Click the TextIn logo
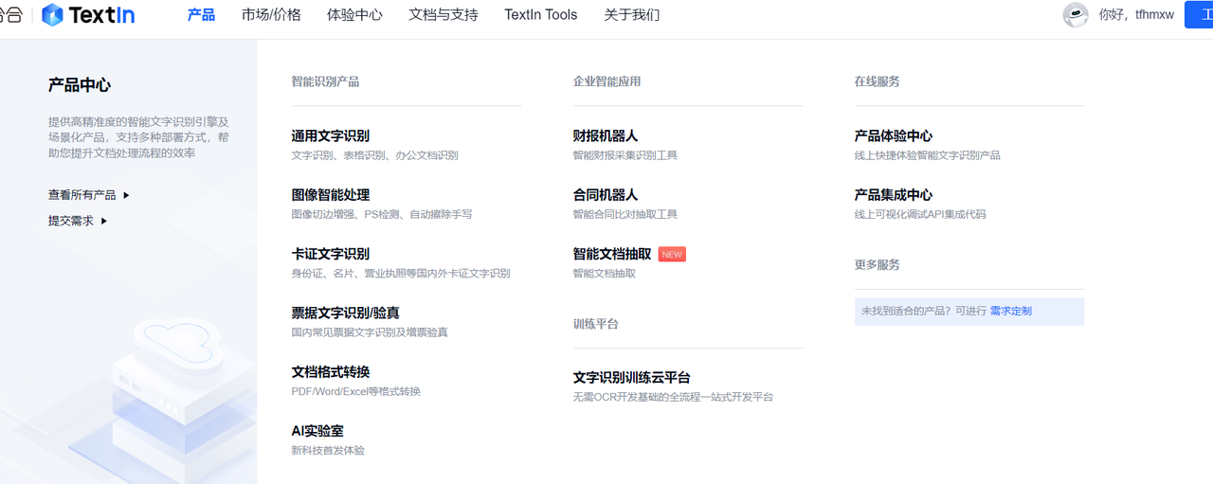The height and width of the screenshot is (484, 1213). 88,14
